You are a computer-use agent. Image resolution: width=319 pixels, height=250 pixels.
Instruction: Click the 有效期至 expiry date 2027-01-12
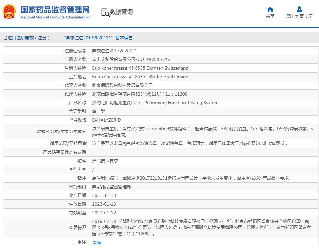coord(104,212)
